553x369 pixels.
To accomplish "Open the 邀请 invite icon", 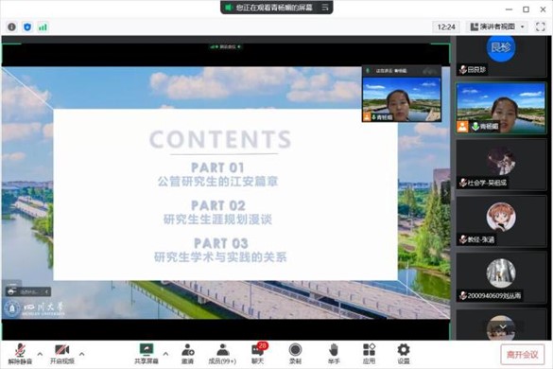I will 187,354.
